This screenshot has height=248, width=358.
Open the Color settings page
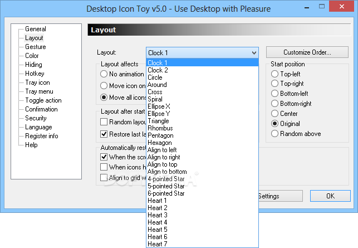[x=32, y=56]
